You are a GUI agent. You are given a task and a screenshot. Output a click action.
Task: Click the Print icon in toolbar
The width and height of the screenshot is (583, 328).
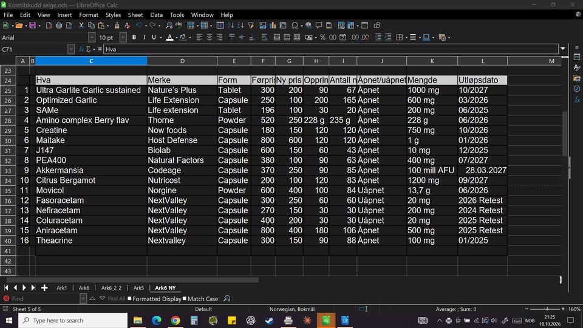tap(59, 26)
